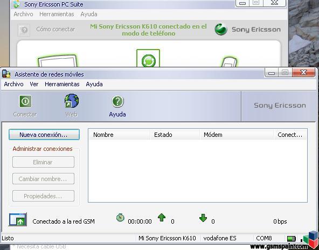Screen dimensions: 319x250
Task: Open Ayuda menu in Asistente de redes móviles
Action: click(x=94, y=84)
